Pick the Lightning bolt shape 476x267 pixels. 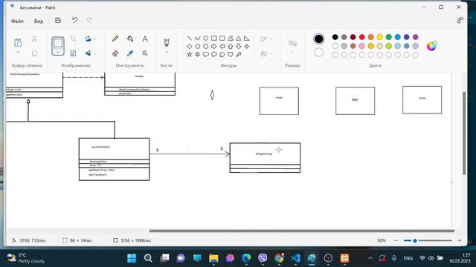click(x=239, y=54)
